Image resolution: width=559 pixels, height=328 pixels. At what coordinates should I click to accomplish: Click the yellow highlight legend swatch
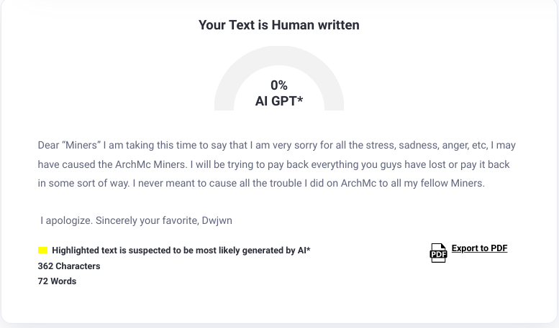coord(42,250)
